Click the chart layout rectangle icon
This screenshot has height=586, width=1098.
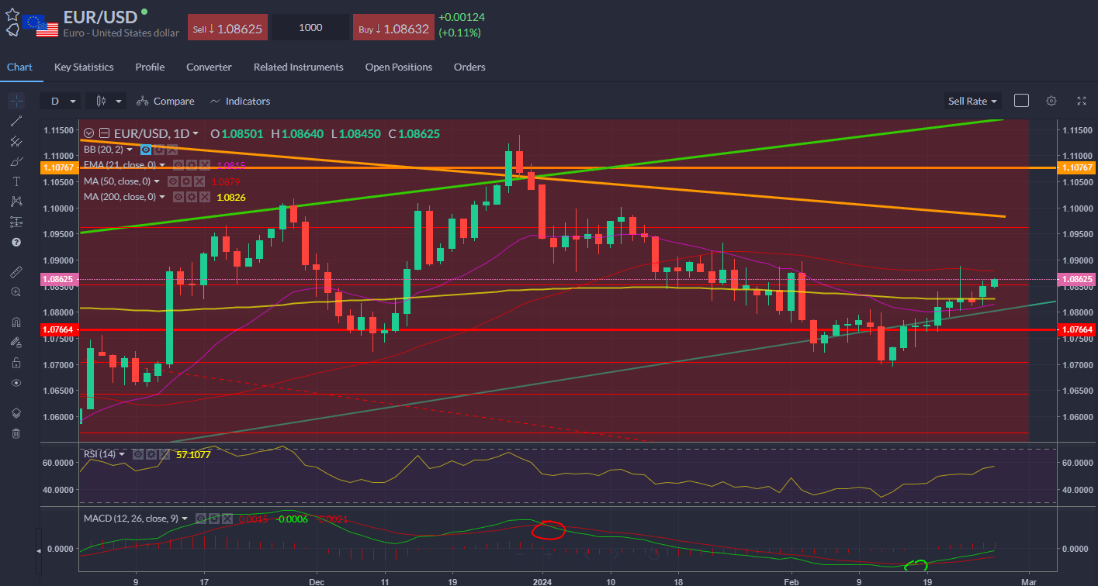tap(1021, 101)
